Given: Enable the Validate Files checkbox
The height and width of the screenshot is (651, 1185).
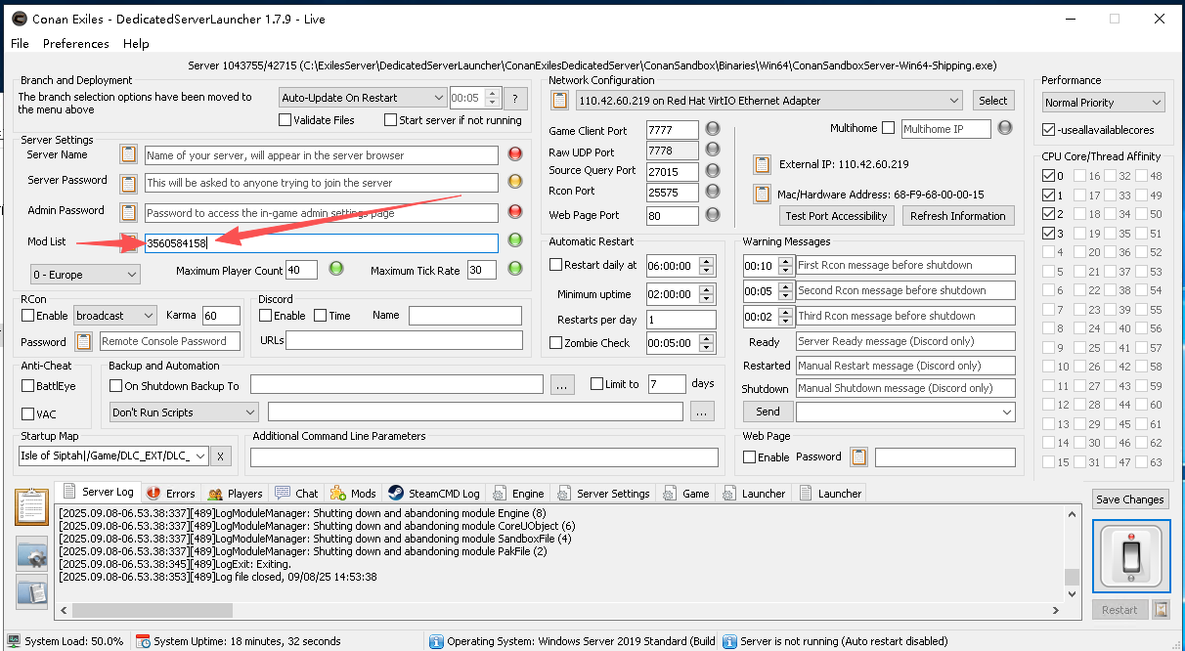Looking at the screenshot, I should coord(285,120).
